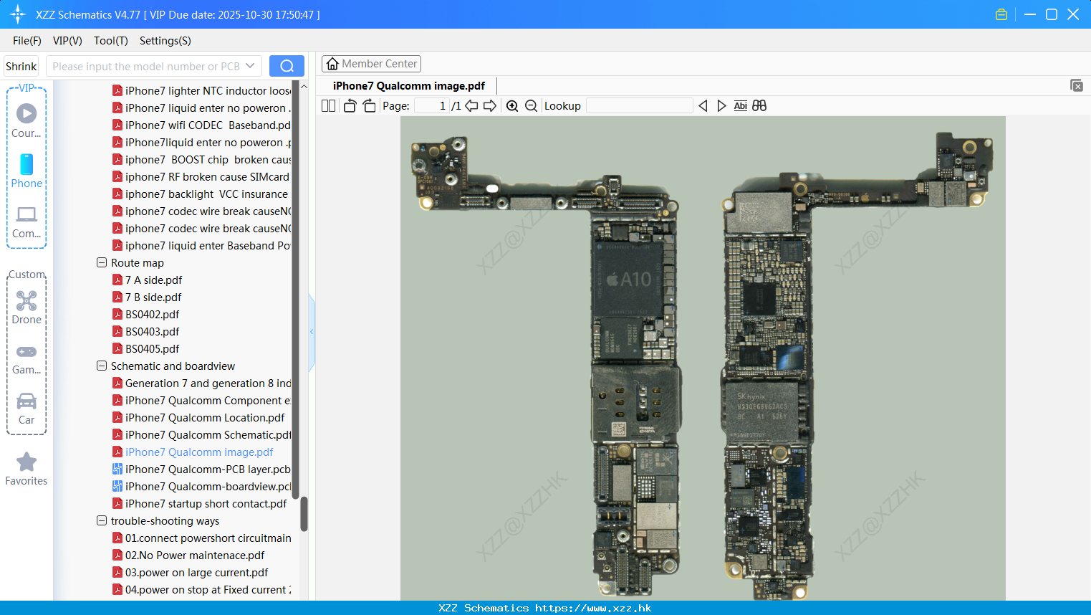1091x615 pixels.
Task: Open Favorites in the sidebar
Action: [27, 469]
